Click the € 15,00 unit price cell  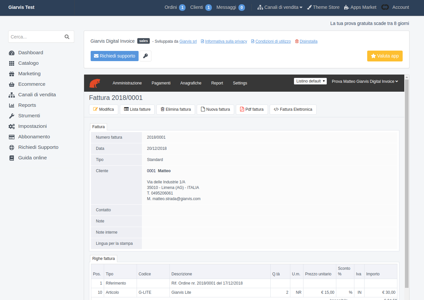click(x=320, y=292)
